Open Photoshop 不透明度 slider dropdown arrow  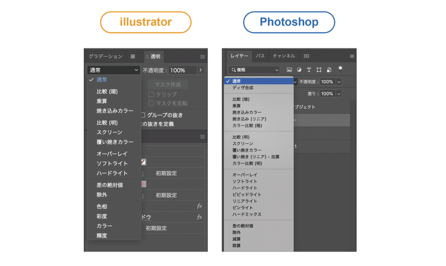click(x=339, y=82)
